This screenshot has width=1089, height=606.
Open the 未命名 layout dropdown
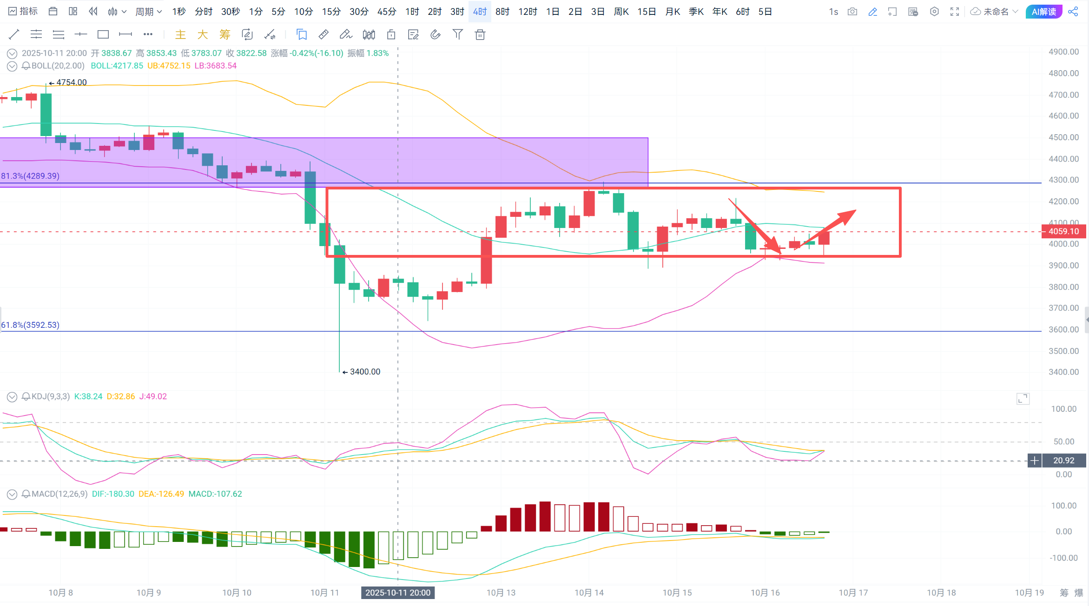[x=995, y=12]
